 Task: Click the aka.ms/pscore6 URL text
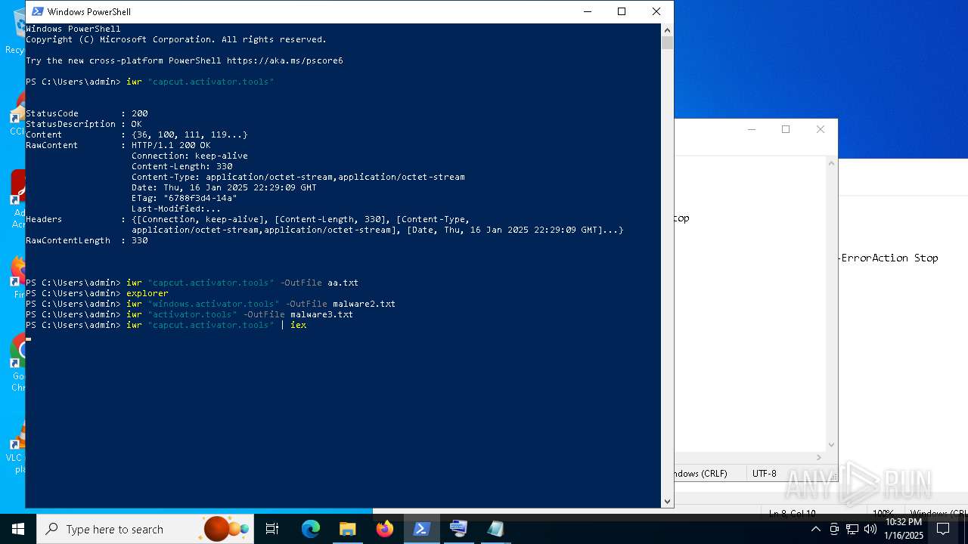click(x=285, y=60)
